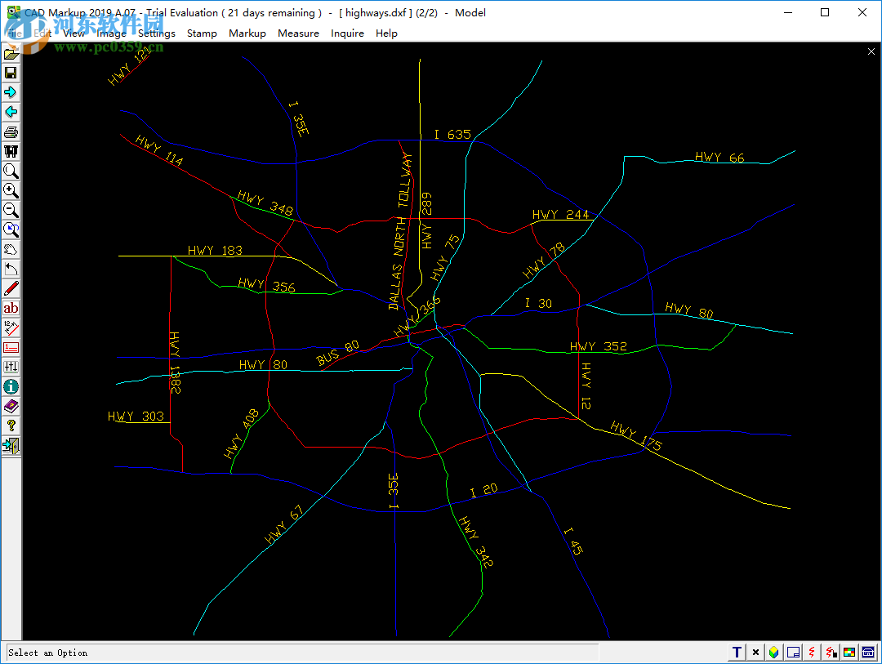Activate the Zoom In tool
This screenshot has height=664, width=882.
(11, 190)
